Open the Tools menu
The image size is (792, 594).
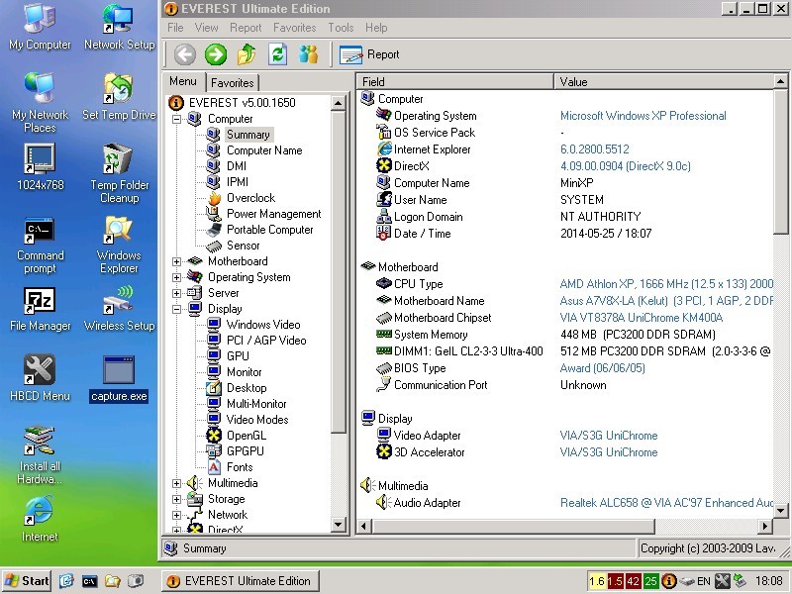pos(341,28)
